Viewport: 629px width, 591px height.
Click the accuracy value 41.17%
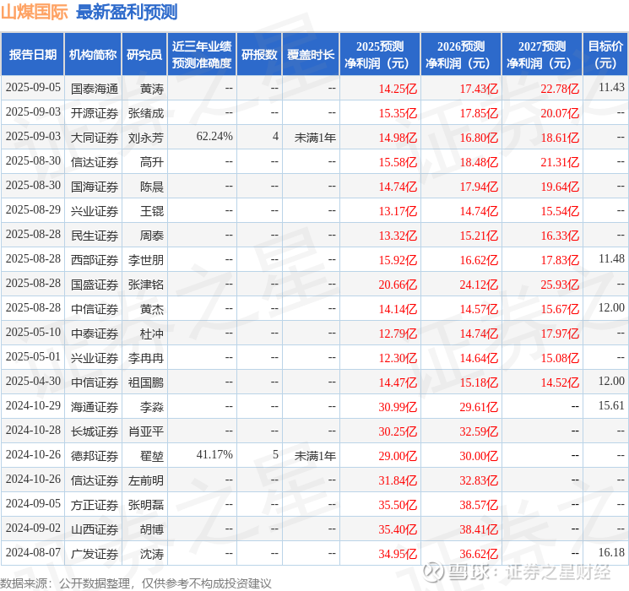pos(214,454)
